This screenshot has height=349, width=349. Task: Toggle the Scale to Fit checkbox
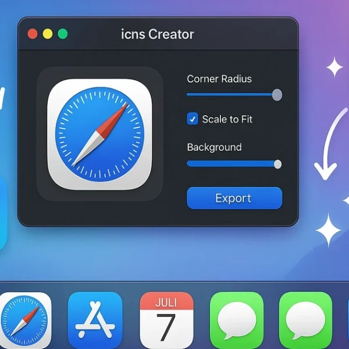click(193, 119)
